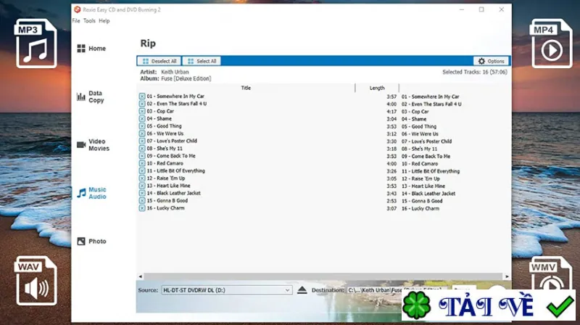Screen dimensions: 580x325
Task: Open Video Movies camera icon
Action: tap(81, 145)
